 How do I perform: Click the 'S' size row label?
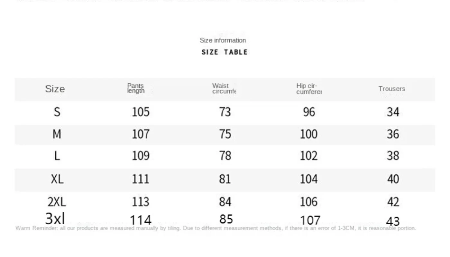[57, 112]
